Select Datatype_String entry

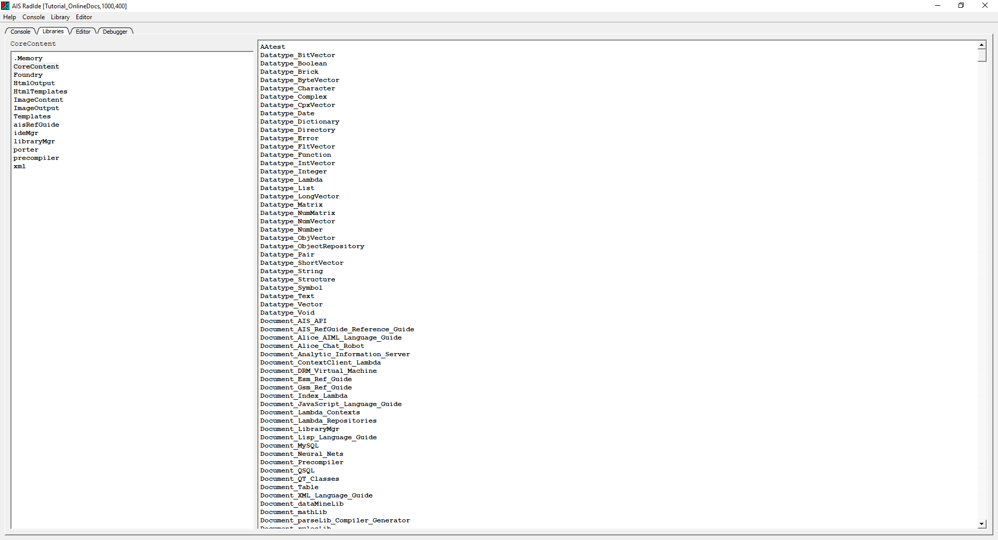pos(292,271)
